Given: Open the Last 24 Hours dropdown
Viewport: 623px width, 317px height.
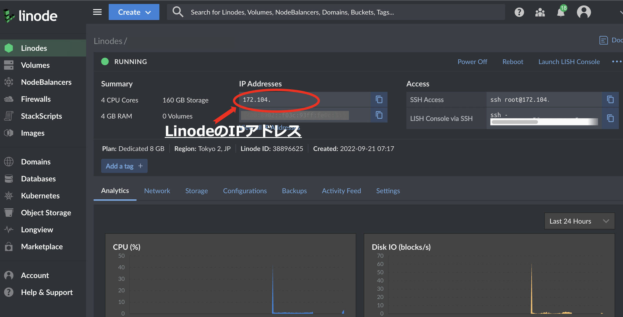Looking at the screenshot, I should click(x=579, y=221).
